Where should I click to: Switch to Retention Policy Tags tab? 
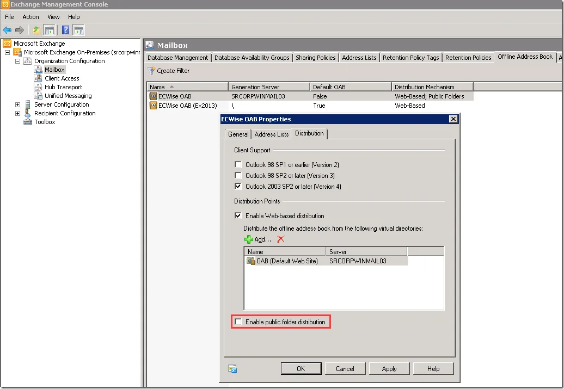tap(411, 58)
